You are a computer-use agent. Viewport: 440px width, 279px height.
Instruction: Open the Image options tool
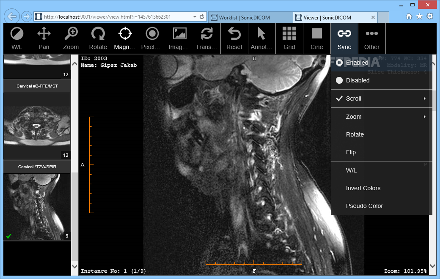(x=179, y=38)
